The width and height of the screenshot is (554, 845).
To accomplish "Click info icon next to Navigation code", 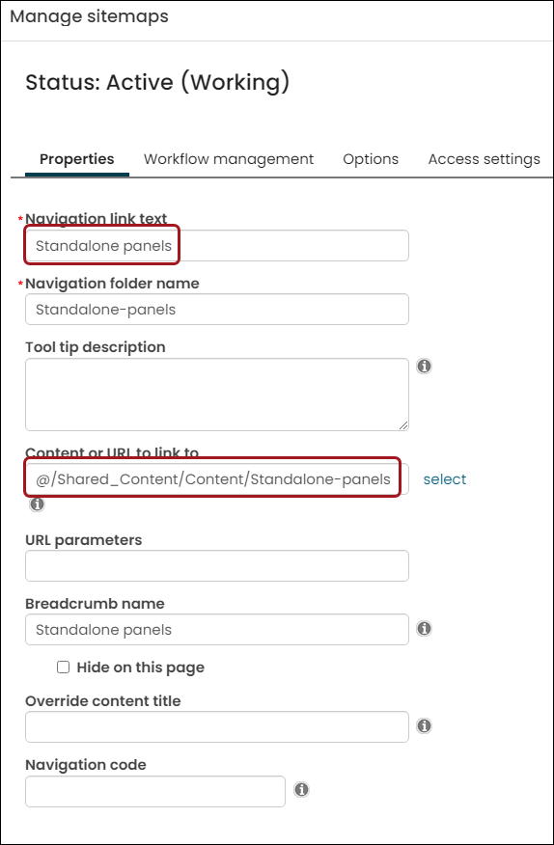I will click(301, 790).
